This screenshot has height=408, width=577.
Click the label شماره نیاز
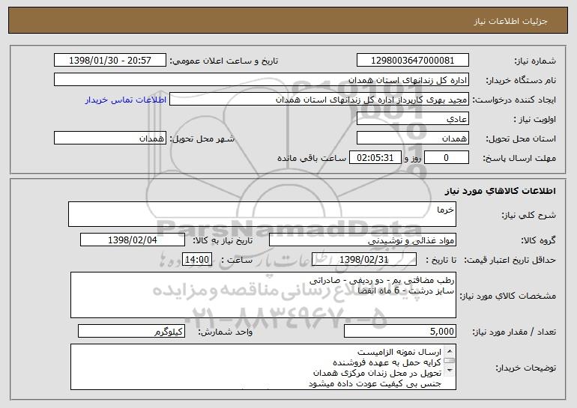point(537,61)
